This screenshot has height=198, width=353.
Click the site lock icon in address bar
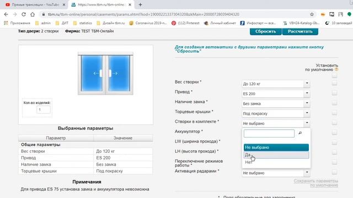coord(44,14)
